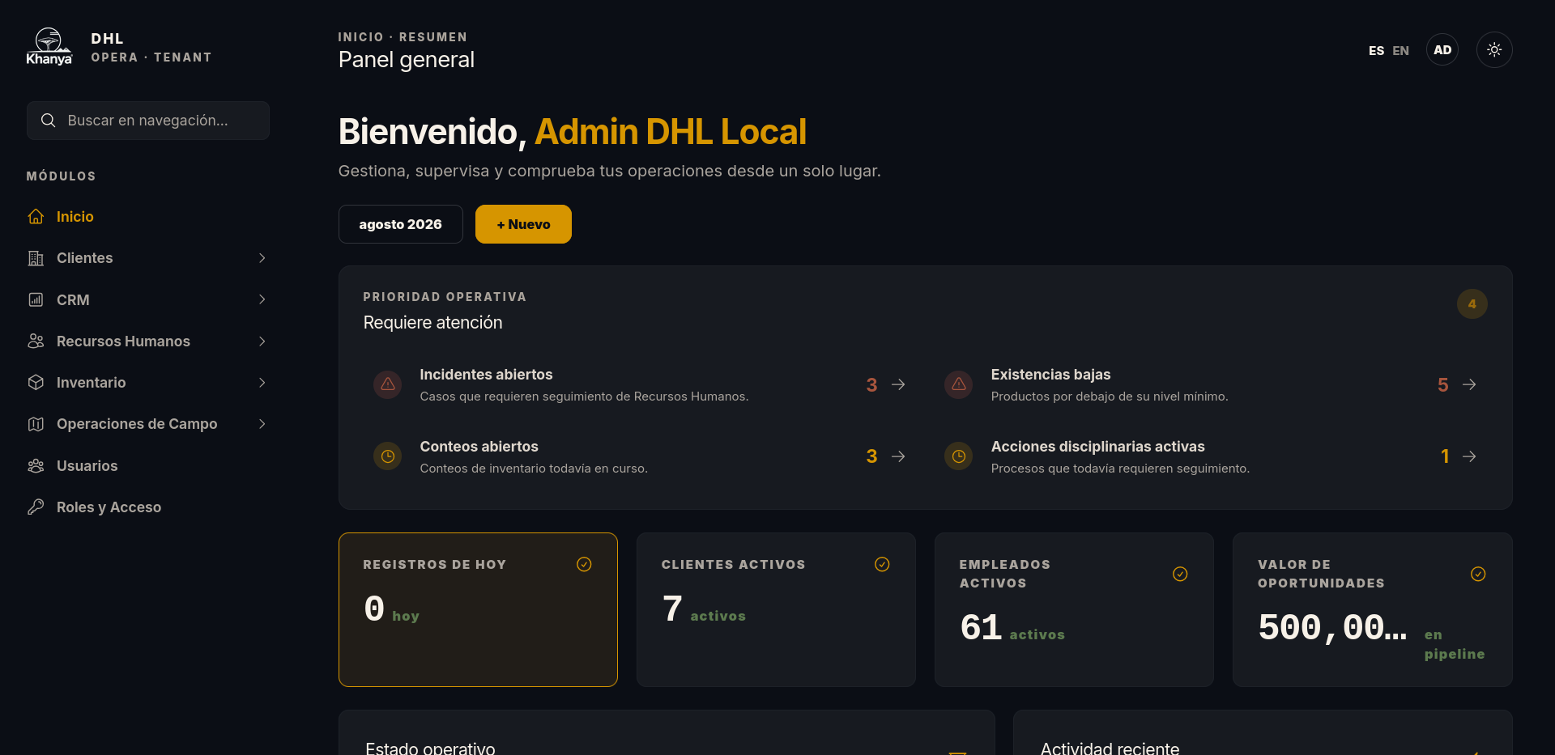Image resolution: width=1555 pixels, height=755 pixels.
Task: Click the Clientes building icon
Action: point(36,258)
